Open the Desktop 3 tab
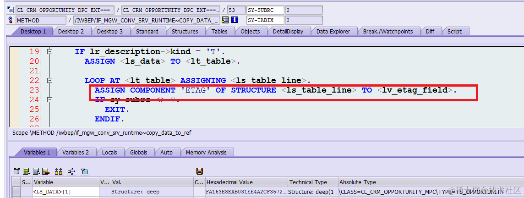This screenshot has width=524, height=198. (x=109, y=31)
